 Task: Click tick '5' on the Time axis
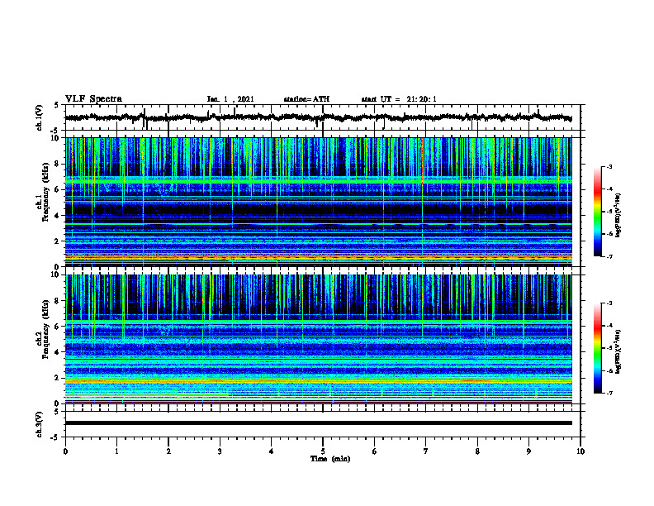[x=323, y=451]
